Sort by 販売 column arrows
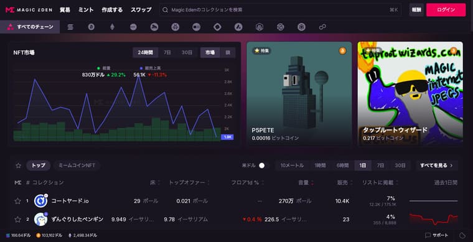Image resolution: width=473 pixels, height=242 pixels. [x=352, y=183]
